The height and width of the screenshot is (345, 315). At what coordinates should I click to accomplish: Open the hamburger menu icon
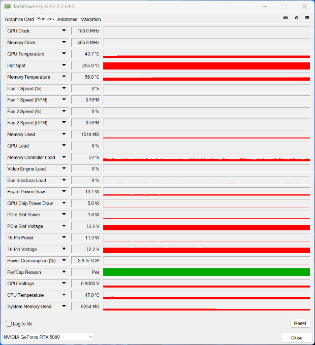click(307, 18)
